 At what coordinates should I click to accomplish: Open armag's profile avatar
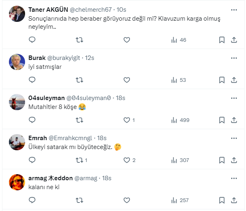pos(17,182)
